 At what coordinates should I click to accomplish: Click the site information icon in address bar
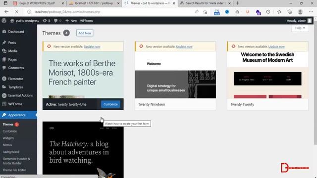point(29,12)
